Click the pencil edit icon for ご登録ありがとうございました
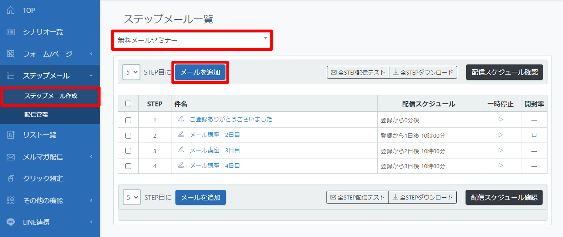563x237 pixels. (x=180, y=119)
